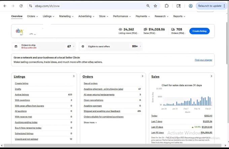Reload the eBay page
The image size is (229, 149).
pyautogui.click(x=21, y=6)
